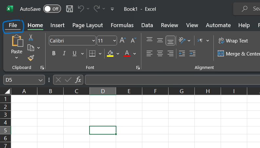Click the Undo arrow icon
Viewport: 260px width, 148px height.
81,8
